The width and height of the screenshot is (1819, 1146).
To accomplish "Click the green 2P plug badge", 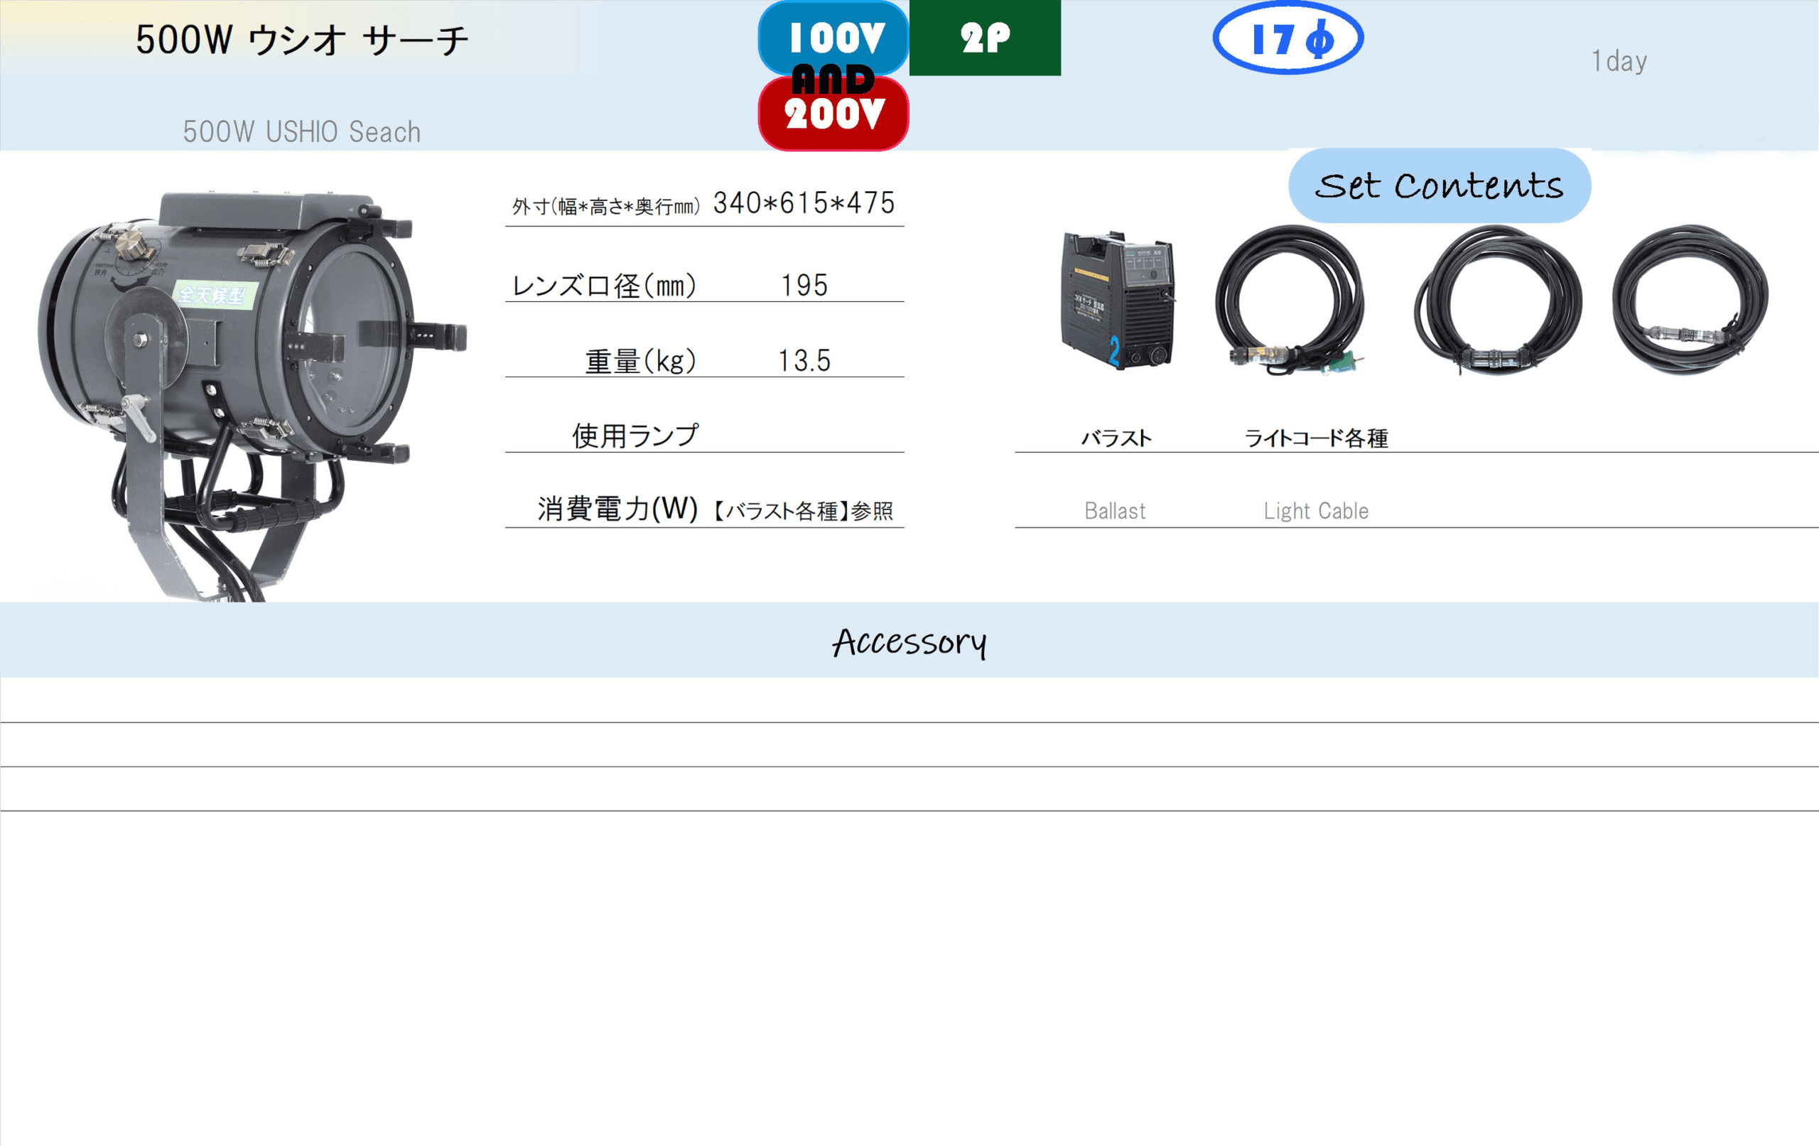I will pyautogui.click(x=985, y=38).
